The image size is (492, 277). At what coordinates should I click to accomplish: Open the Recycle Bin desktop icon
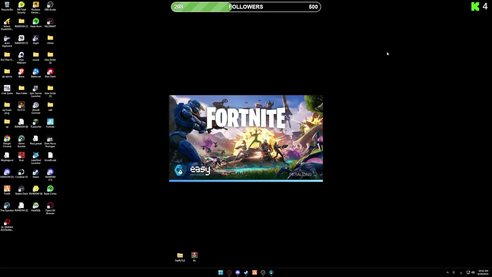(x=7, y=7)
